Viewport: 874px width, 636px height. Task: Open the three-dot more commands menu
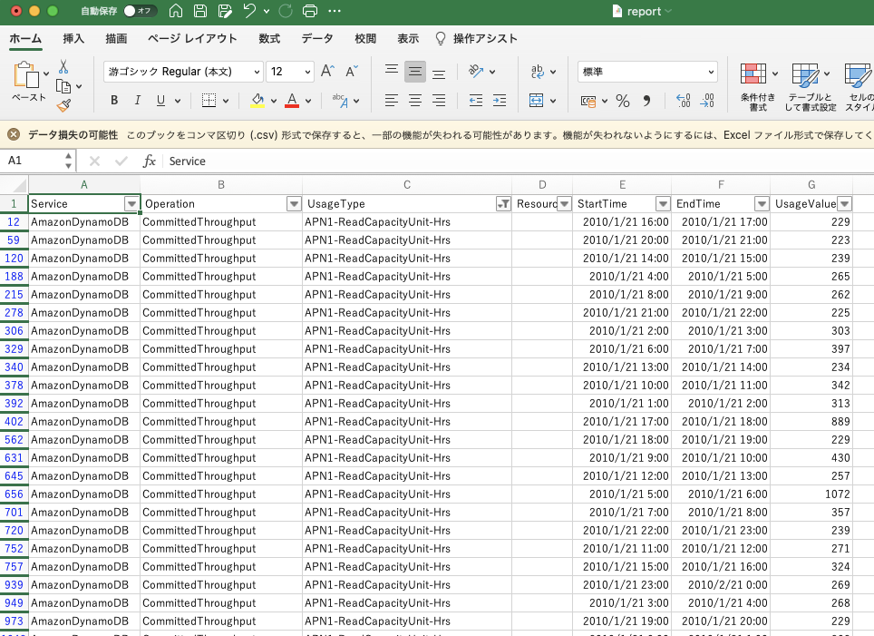335,11
